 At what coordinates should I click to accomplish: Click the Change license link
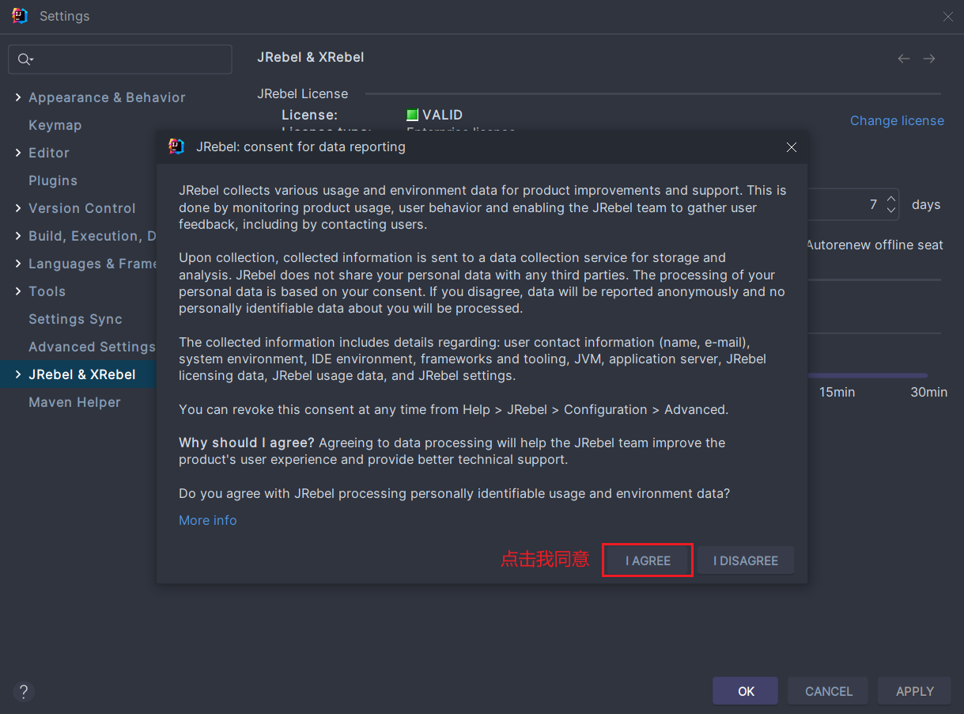896,120
